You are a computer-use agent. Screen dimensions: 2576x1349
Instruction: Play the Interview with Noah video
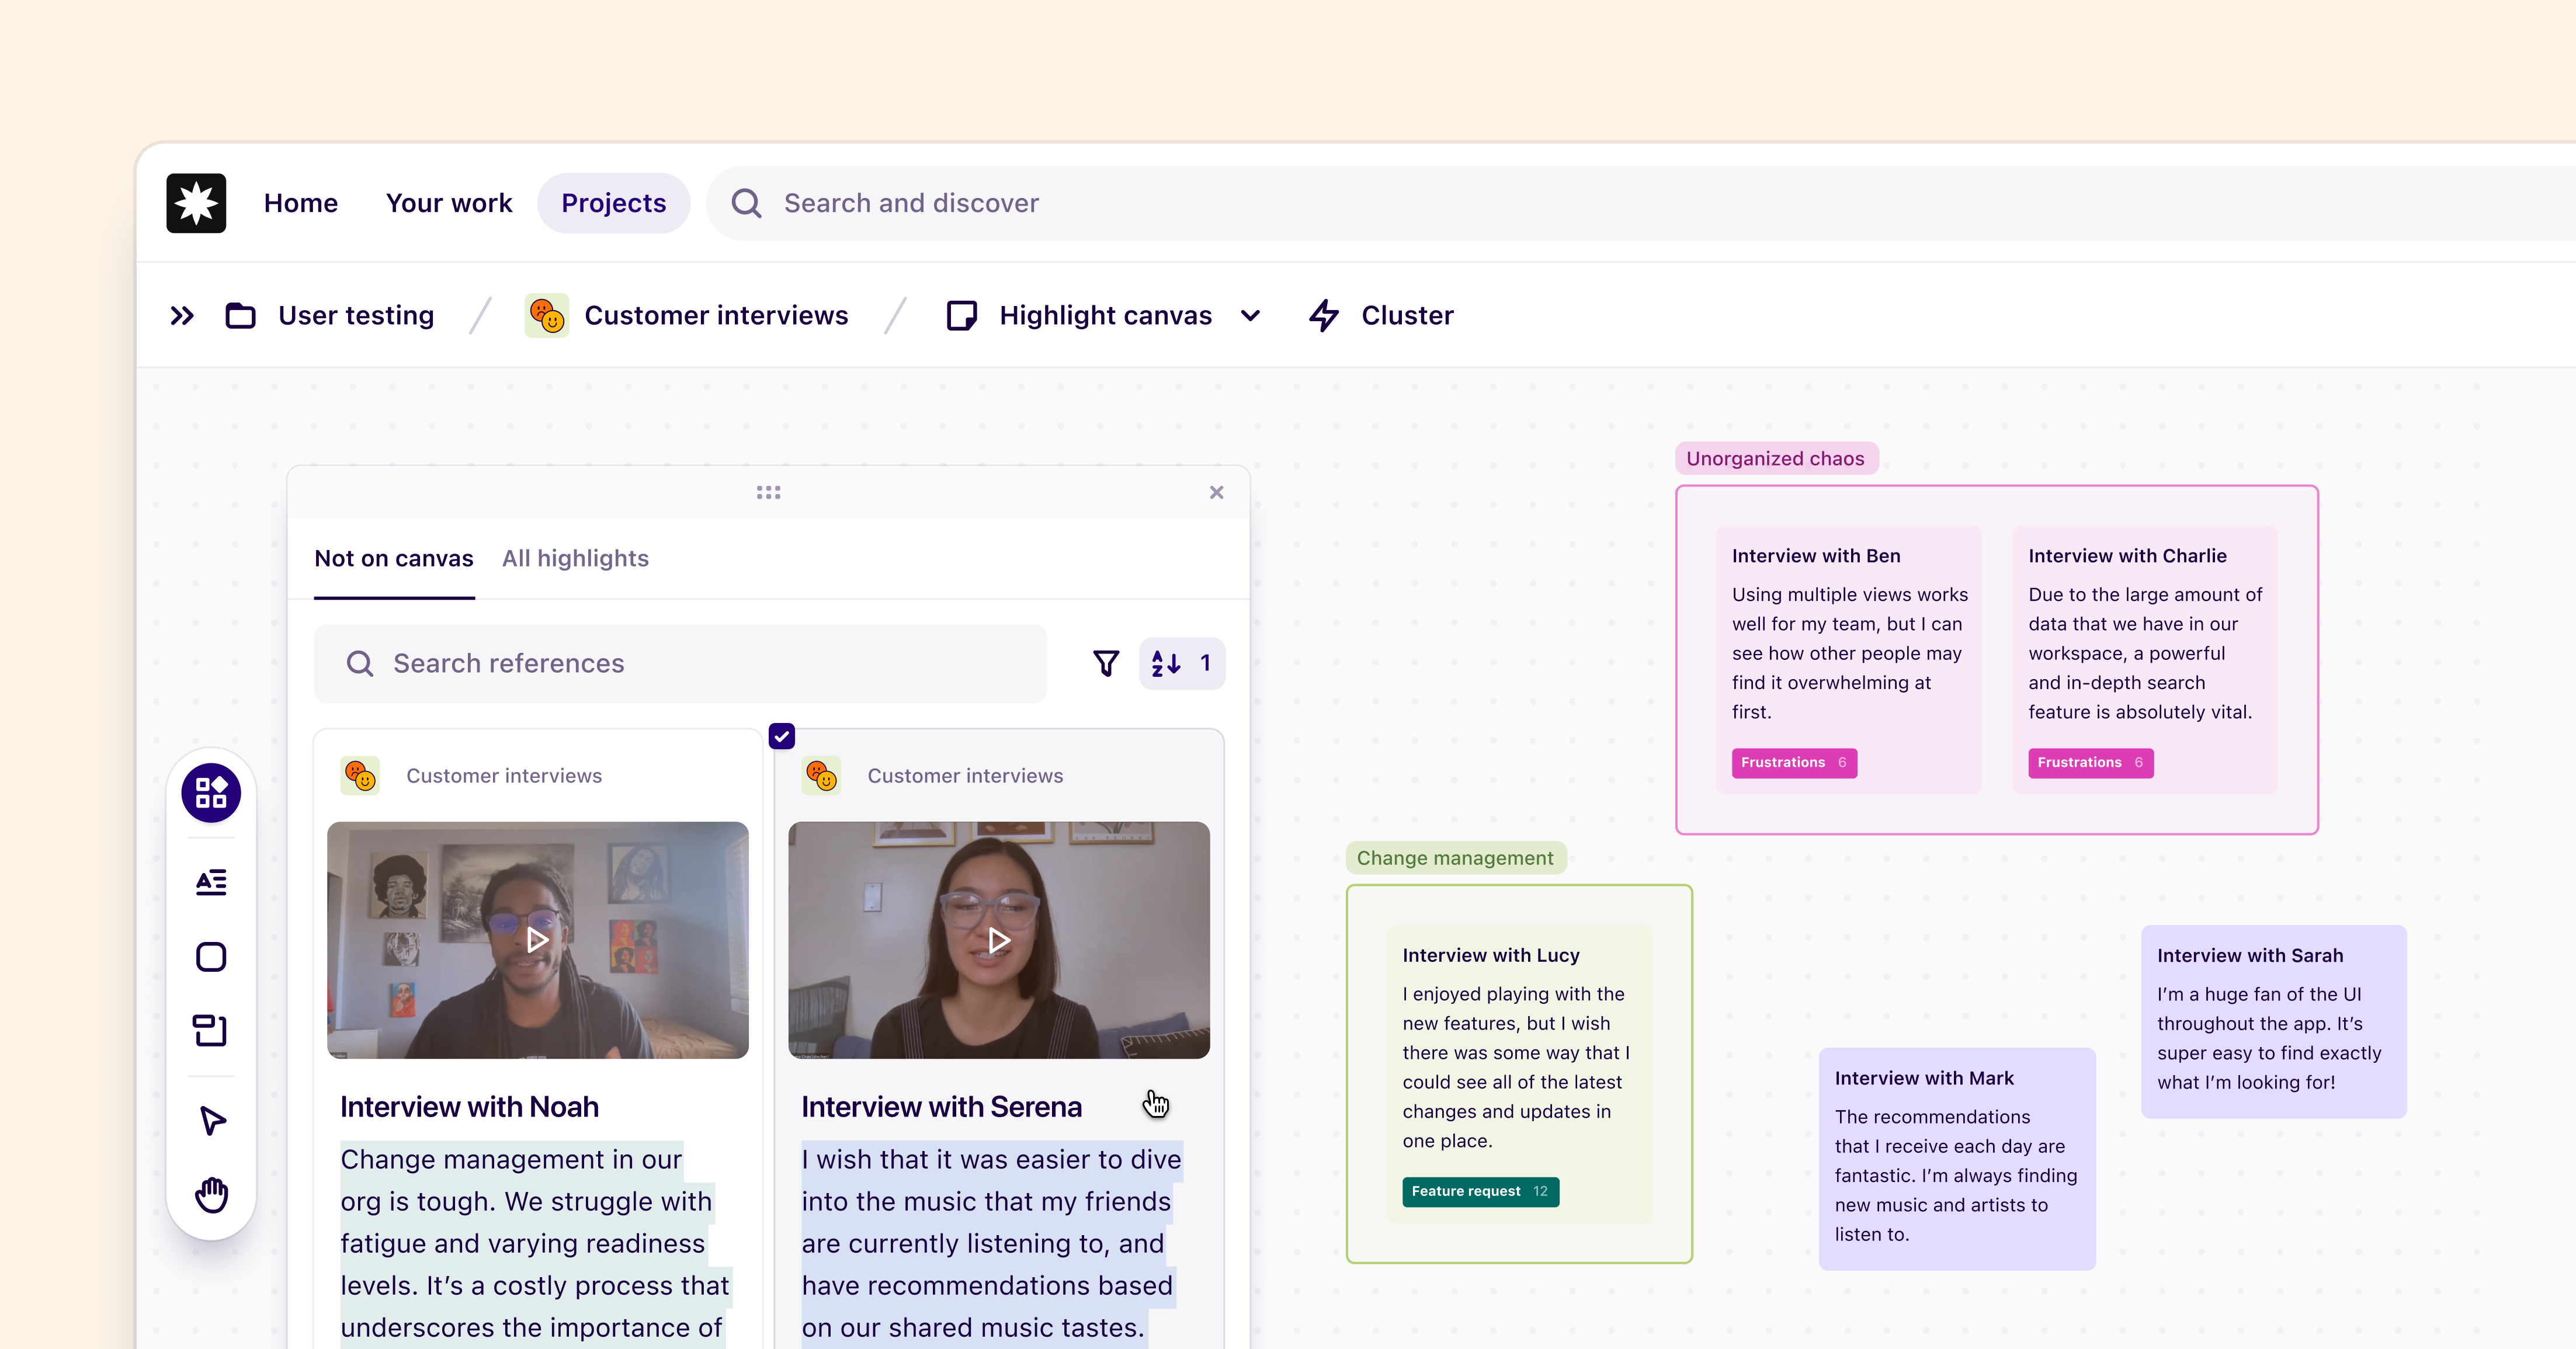[537, 940]
